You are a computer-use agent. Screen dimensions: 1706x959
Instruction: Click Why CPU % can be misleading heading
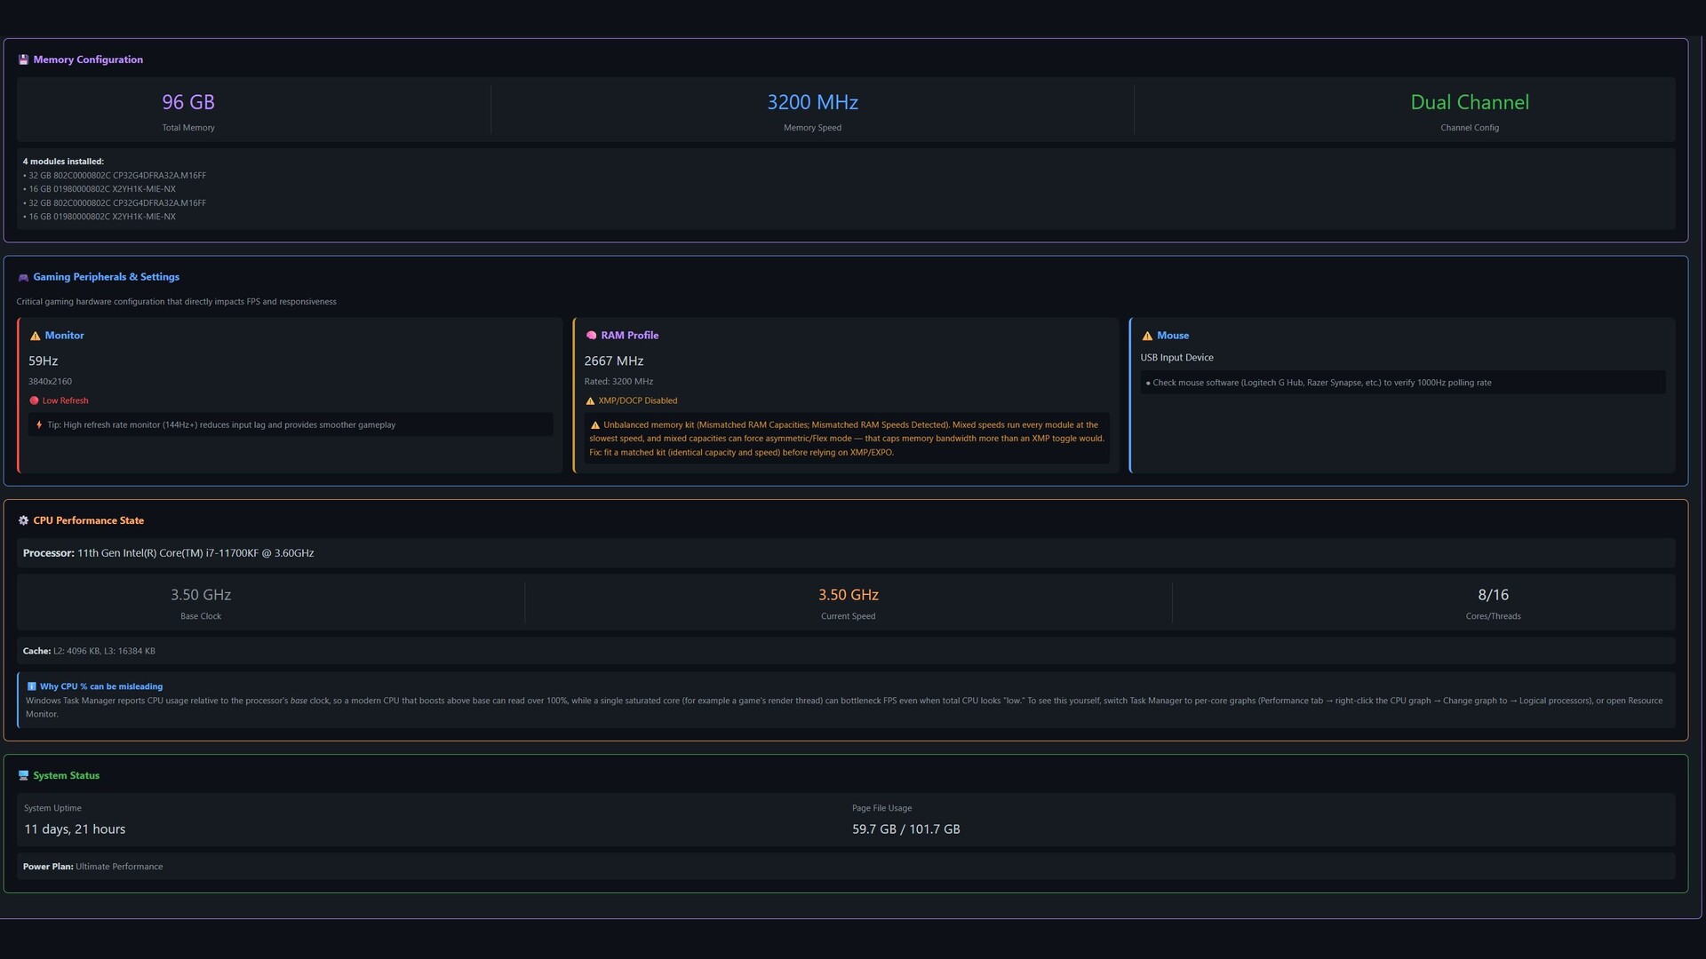click(101, 686)
